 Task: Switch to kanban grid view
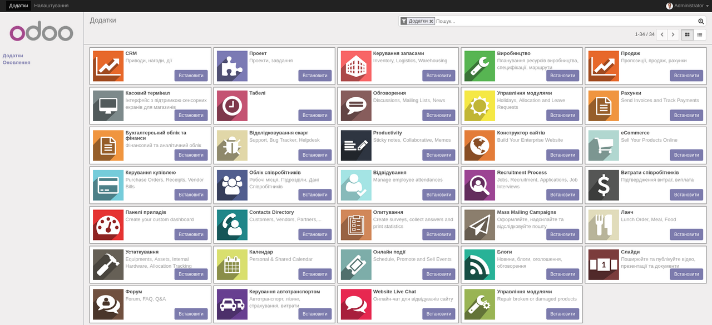tap(687, 34)
